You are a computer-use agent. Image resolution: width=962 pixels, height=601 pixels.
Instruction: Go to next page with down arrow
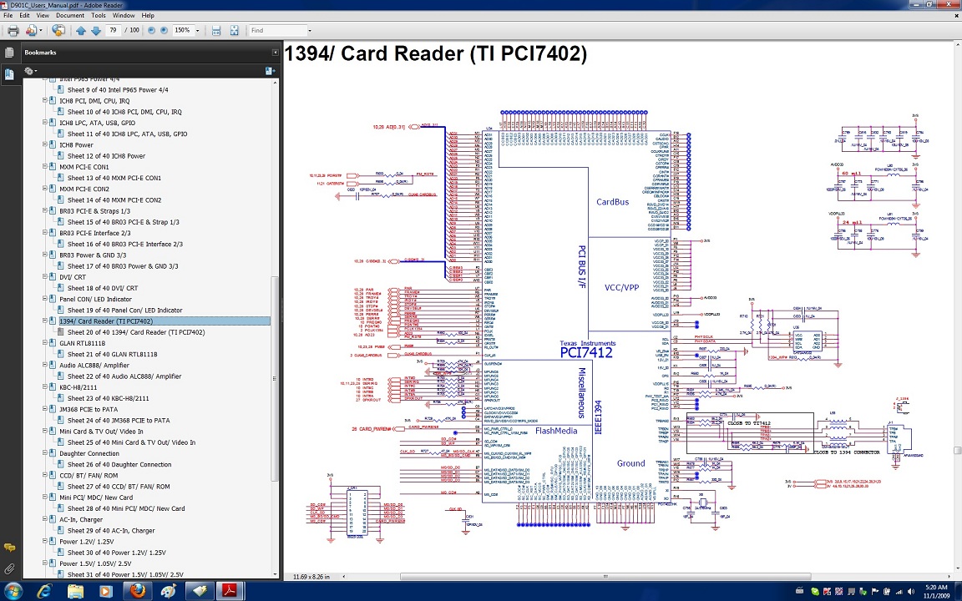[x=96, y=31]
